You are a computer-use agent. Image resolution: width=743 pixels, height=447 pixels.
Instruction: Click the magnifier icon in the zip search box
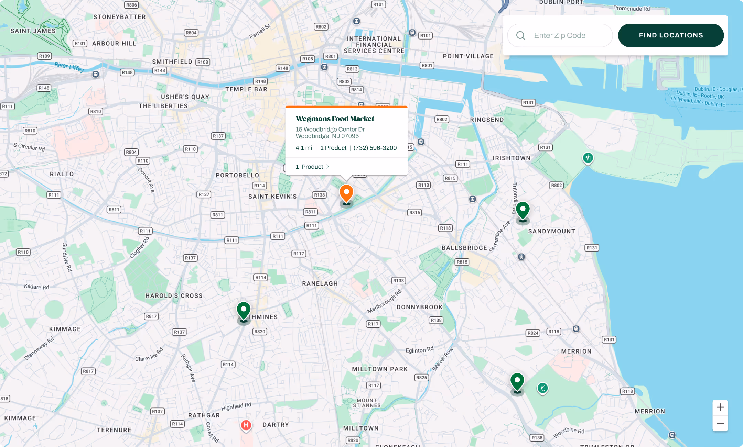point(520,35)
